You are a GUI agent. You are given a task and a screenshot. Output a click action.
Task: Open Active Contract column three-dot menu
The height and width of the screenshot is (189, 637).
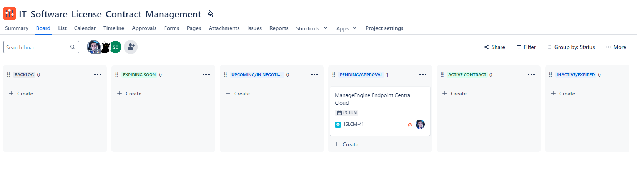(531, 75)
